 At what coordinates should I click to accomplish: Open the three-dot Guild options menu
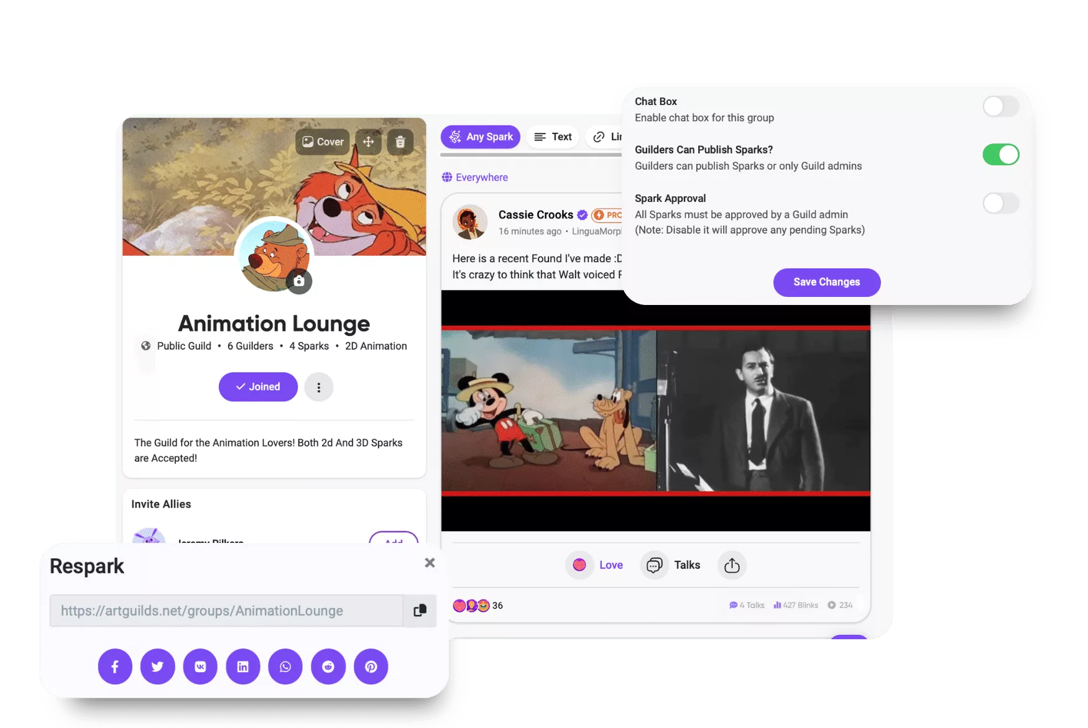(x=319, y=387)
